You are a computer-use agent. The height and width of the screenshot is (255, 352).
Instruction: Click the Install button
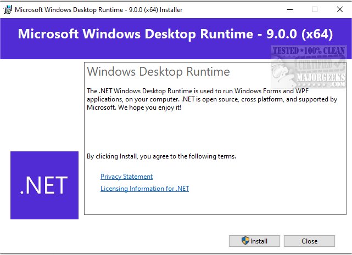point(254,241)
